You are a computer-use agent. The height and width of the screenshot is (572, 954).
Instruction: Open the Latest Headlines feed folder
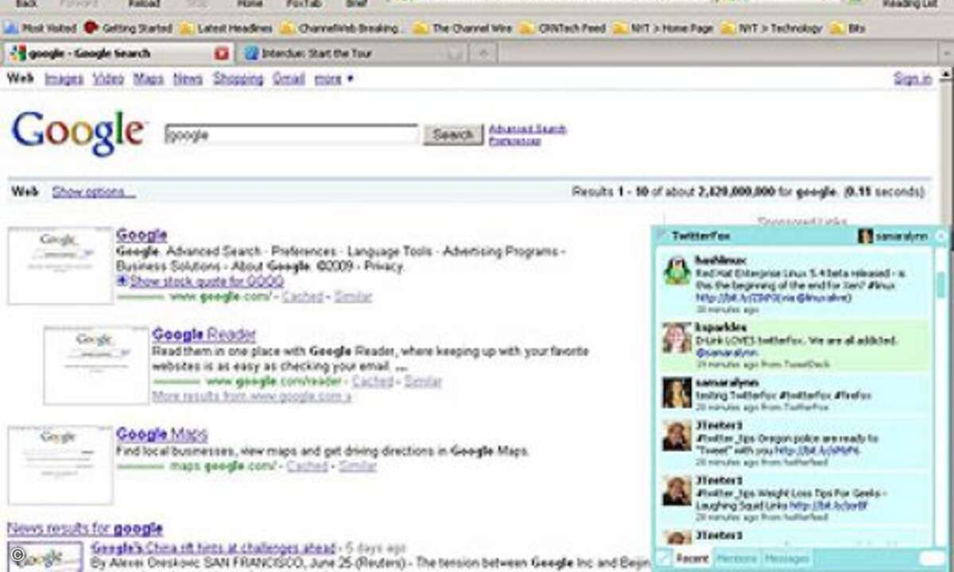point(227,29)
